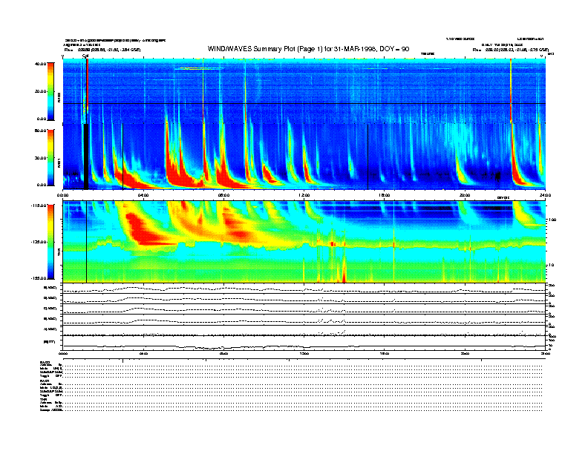Click the TNR vertical axis label

[x=59, y=254]
